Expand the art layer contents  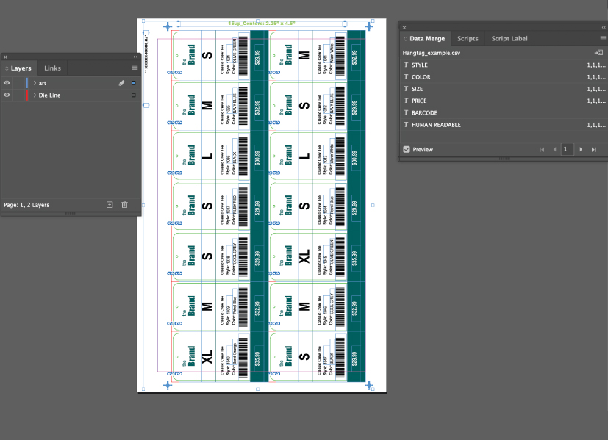pyautogui.click(x=35, y=83)
